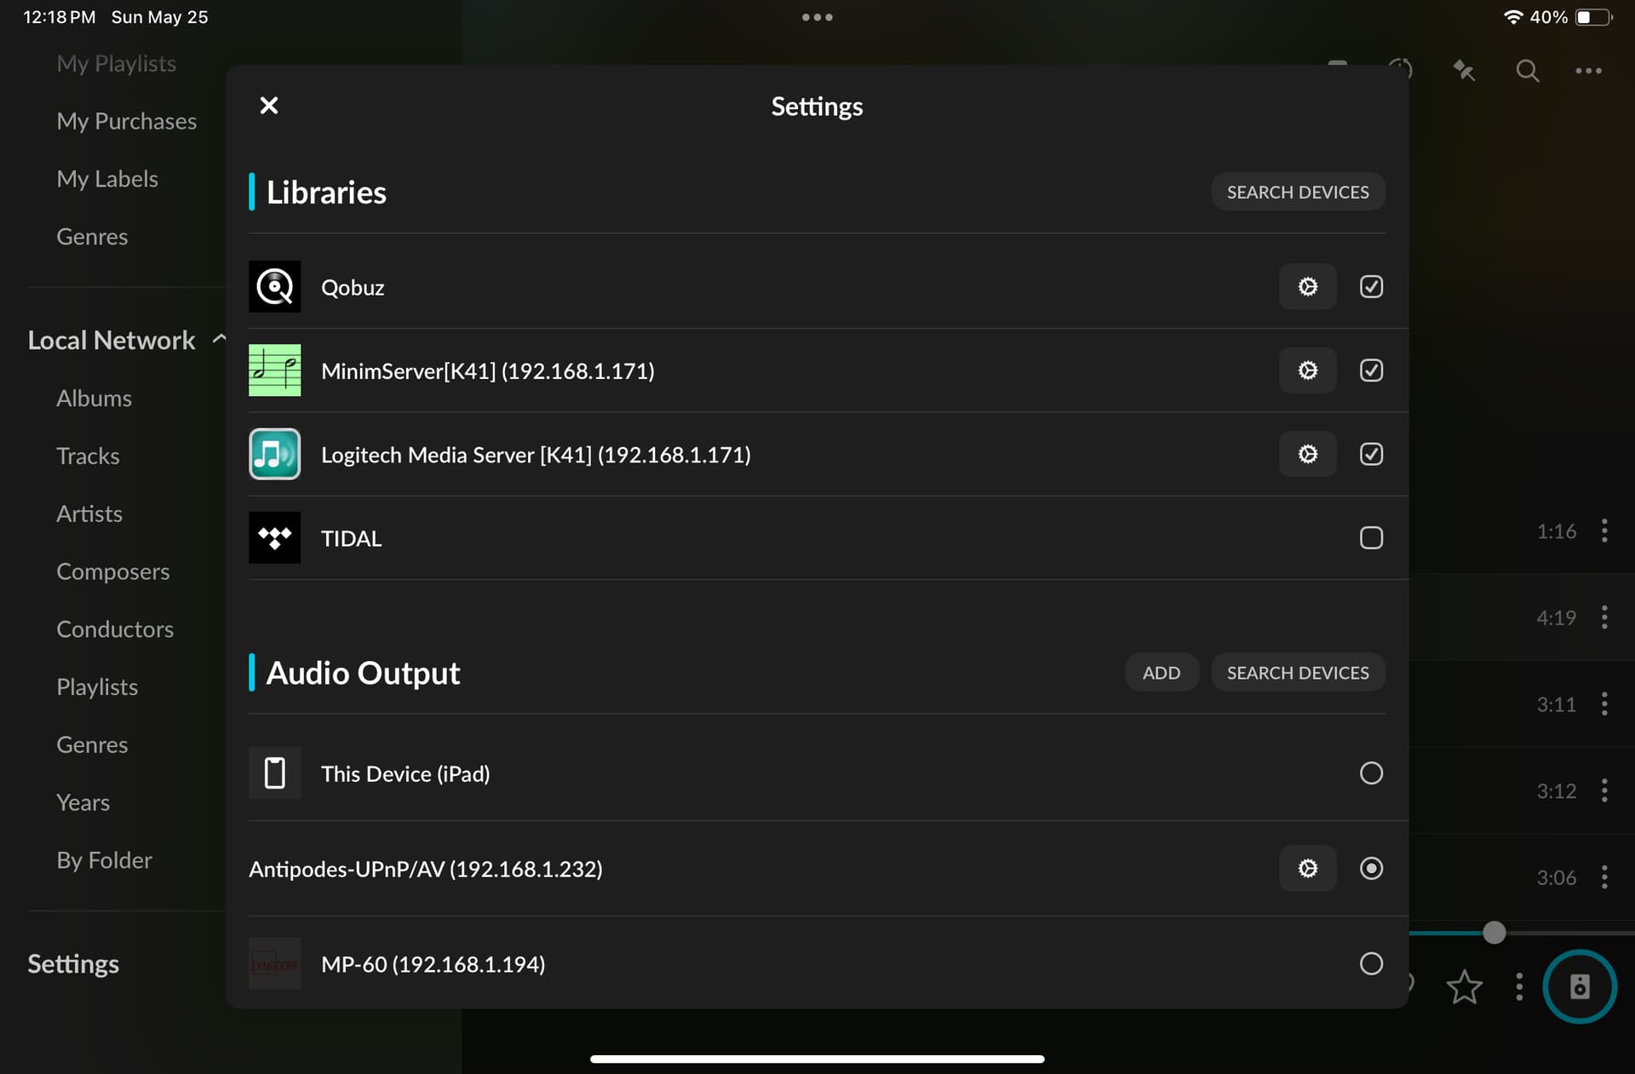Go to My Purchases
Image resolution: width=1635 pixels, height=1074 pixels.
(x=126, y=121)
